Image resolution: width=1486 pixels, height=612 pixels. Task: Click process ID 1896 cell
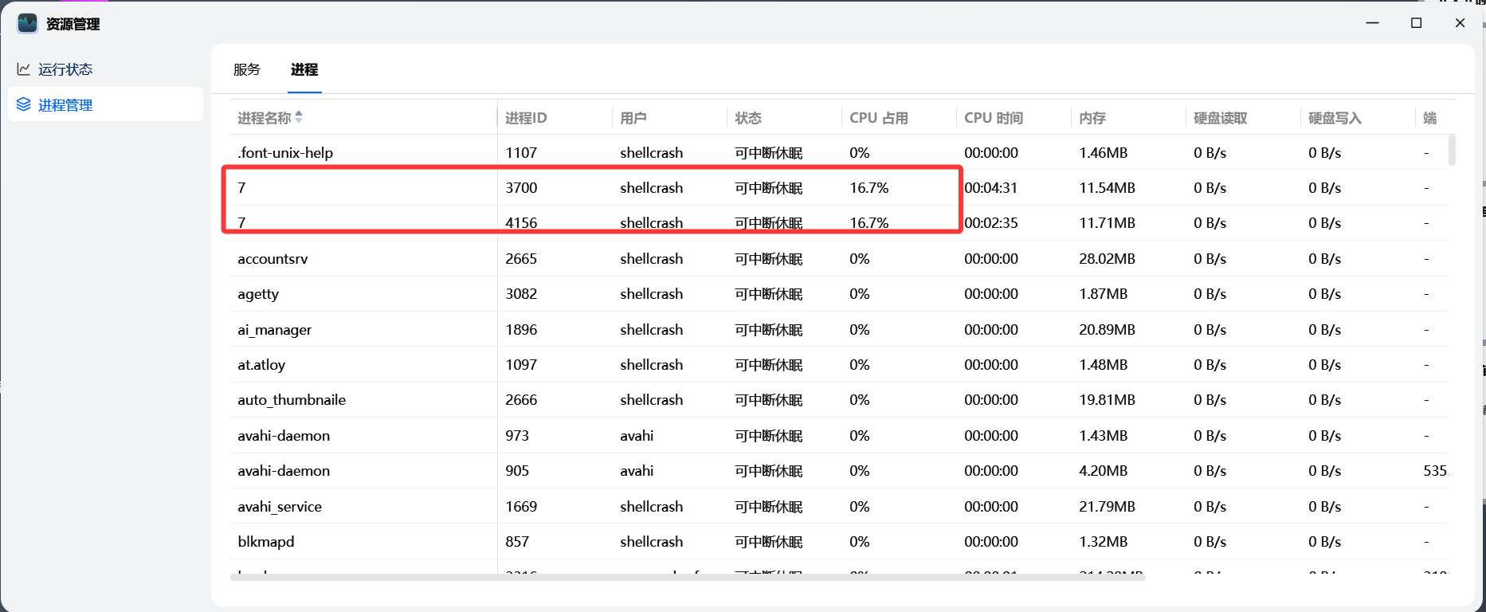click(x=521, y=330)
